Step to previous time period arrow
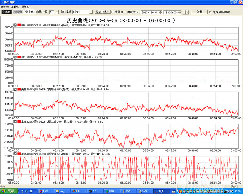This screenshot has height=194, width=243. pyautogui.click(x=184, y=12)
